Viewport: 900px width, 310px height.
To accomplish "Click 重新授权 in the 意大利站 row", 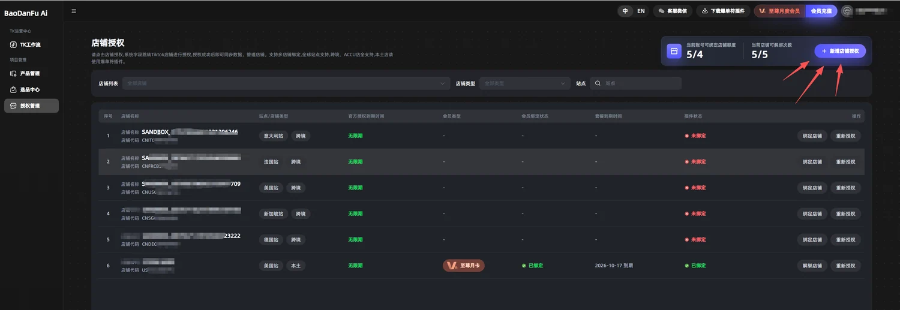I will [846, 136].
